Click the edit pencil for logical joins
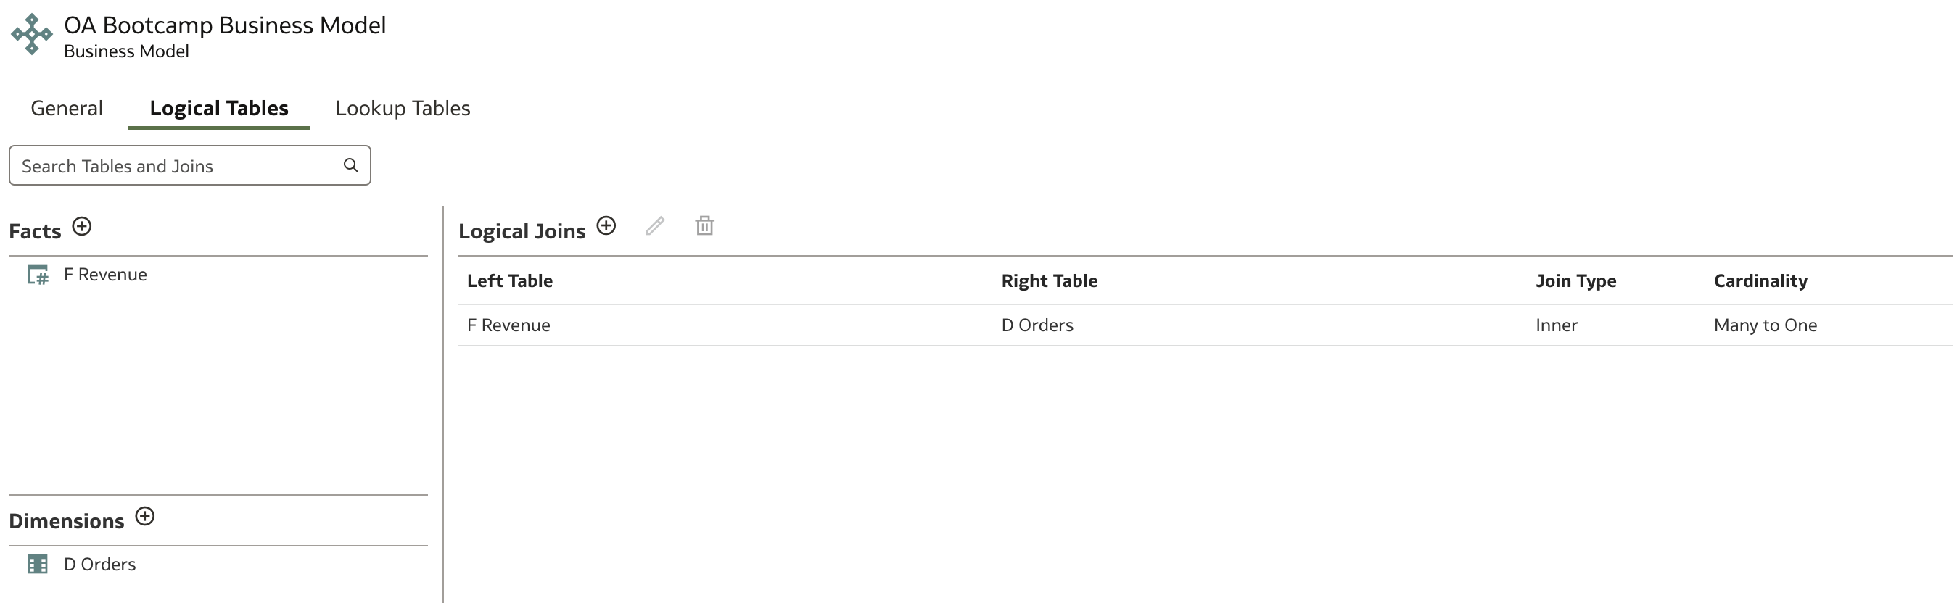This screenshot has height=603, width=1957. coord(655,225)
